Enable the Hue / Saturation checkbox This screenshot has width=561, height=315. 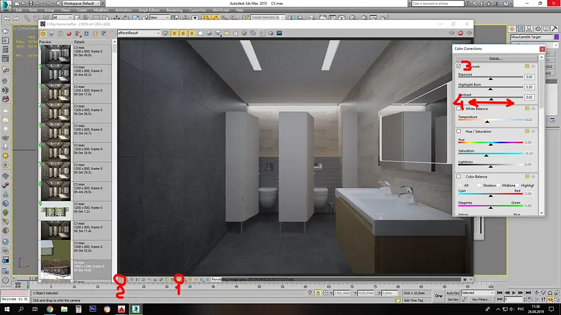[459, 131]
